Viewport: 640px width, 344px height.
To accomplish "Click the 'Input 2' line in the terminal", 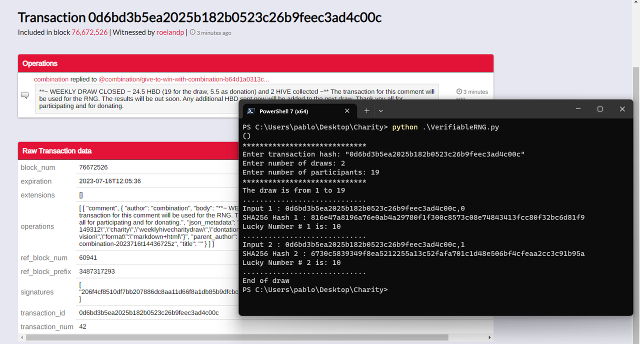I will [x=353, y=244].
